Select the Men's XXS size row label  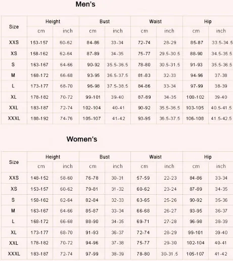click(14, 42)
